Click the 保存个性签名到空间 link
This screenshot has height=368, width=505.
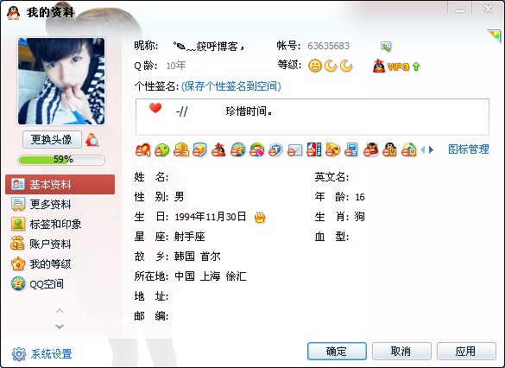click(x=231, y=86)
